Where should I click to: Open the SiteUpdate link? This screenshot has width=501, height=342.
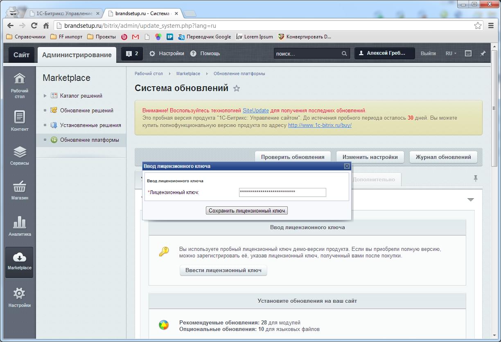[x=256, y=110]
